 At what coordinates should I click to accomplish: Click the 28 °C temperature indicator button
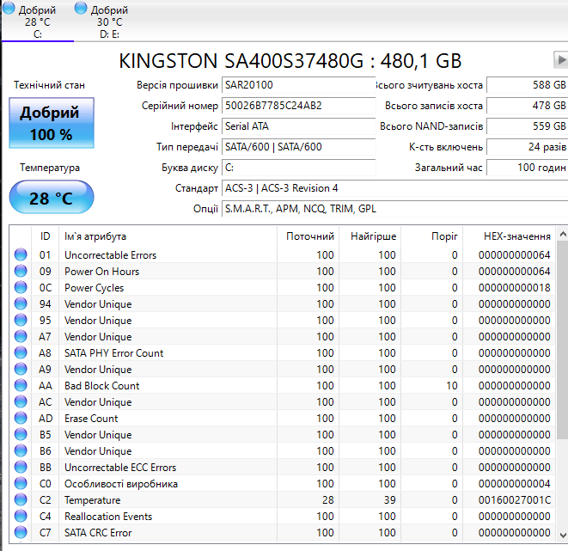pos(52,197)
